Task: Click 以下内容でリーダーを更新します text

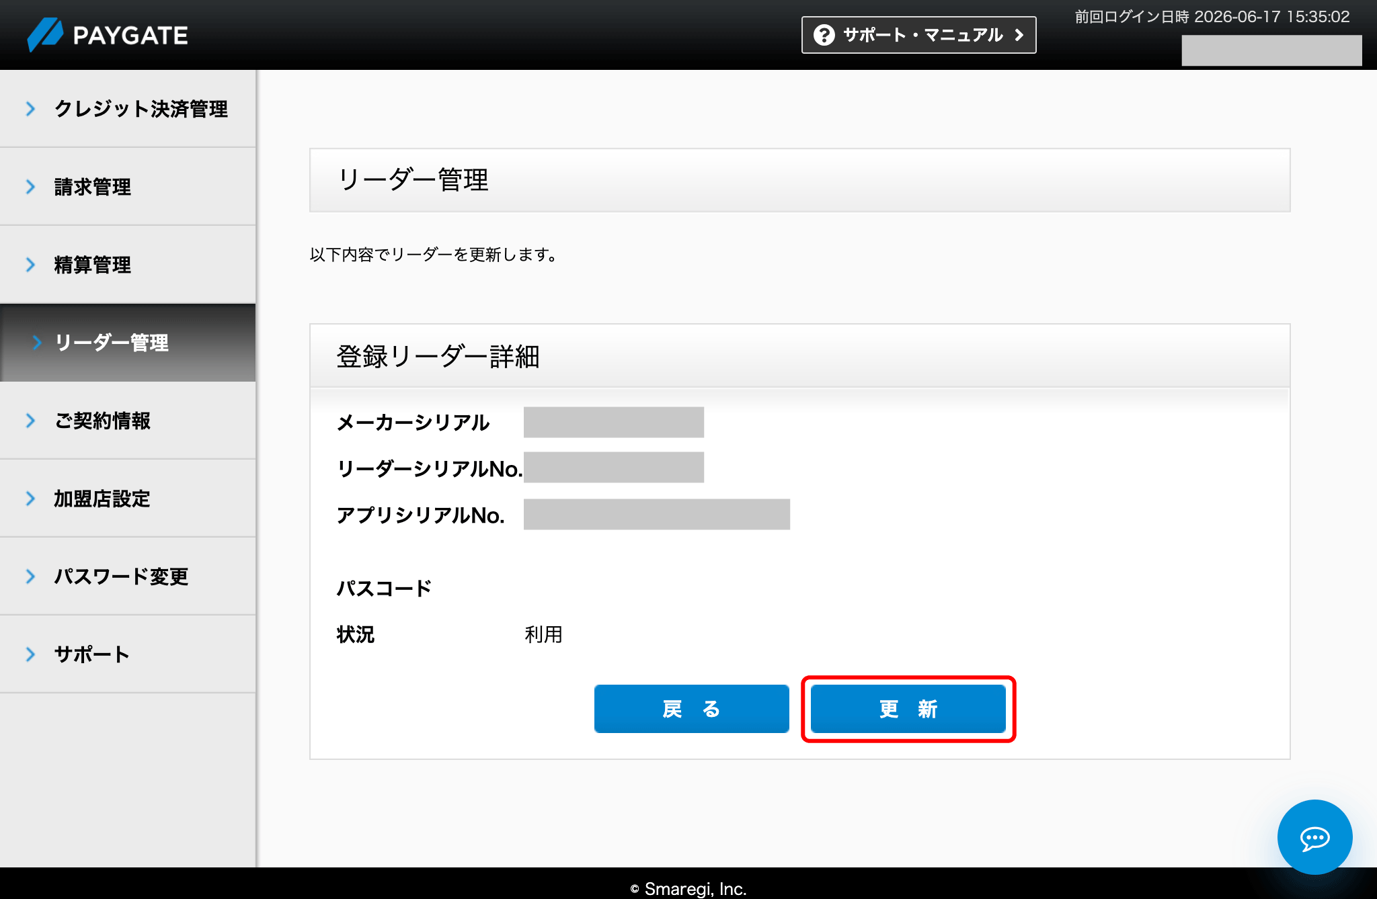Action: tap(434, 255)
